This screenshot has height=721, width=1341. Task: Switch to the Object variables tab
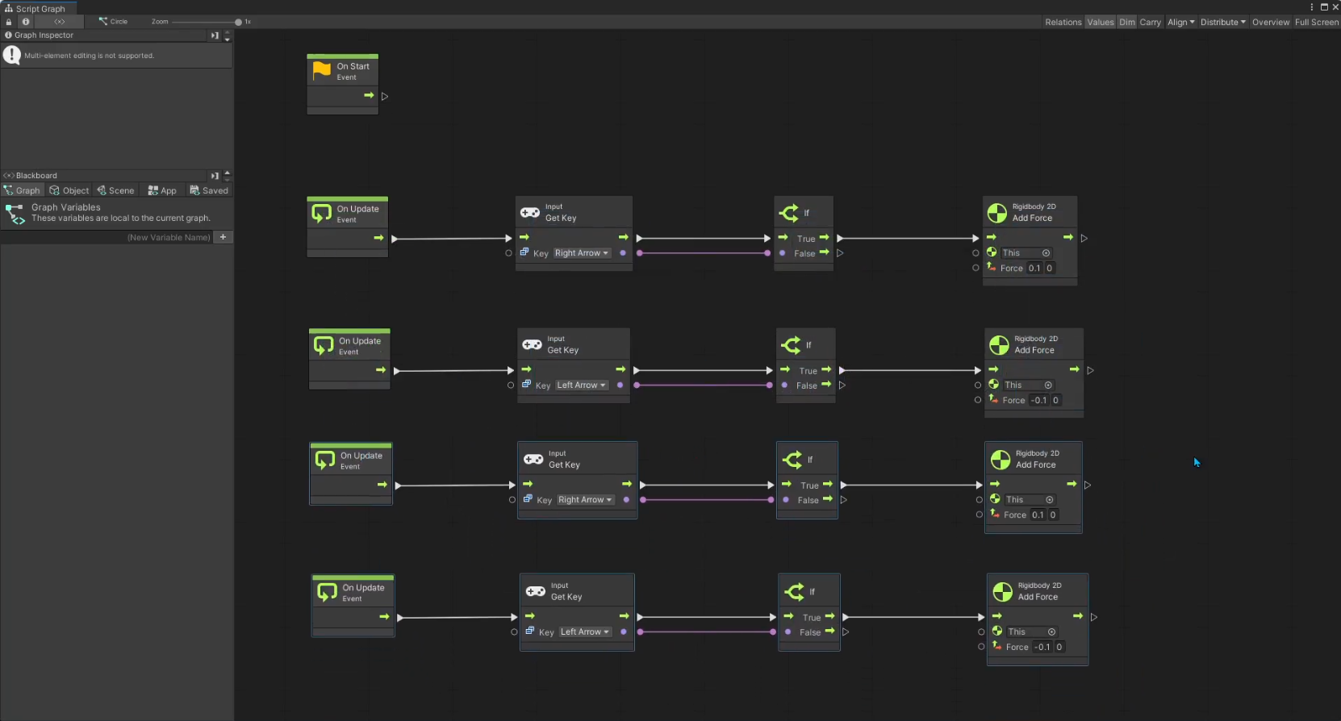click(69, 191)
